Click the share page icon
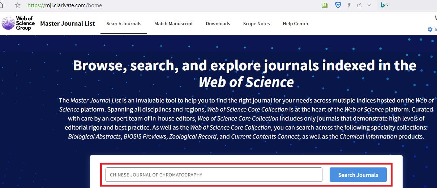The width and height of the screenshot is (437, 188). pos(359,5)
